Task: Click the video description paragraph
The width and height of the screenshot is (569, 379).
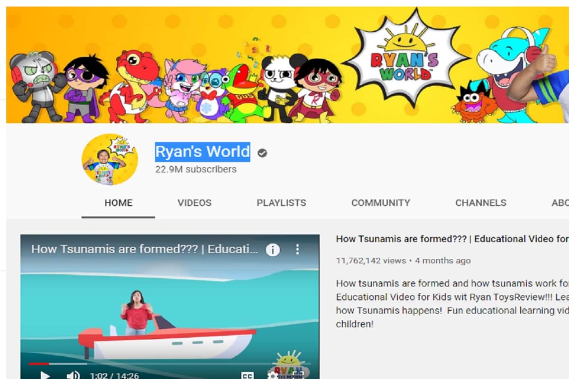Action: click(452, 304)
